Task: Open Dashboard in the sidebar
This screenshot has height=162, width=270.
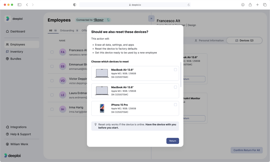Action: pyautogui.click(x=22, y=31)
